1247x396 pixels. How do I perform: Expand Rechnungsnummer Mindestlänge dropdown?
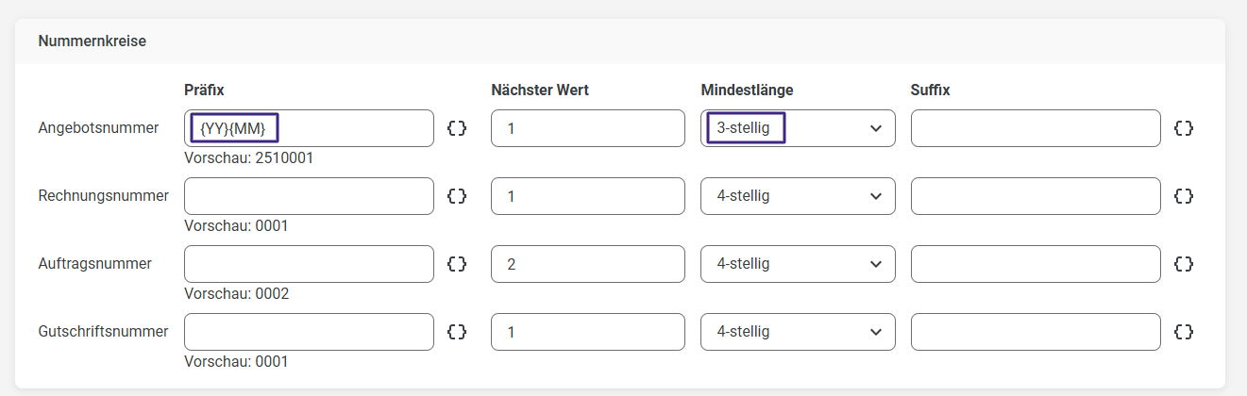coord(798,196)
